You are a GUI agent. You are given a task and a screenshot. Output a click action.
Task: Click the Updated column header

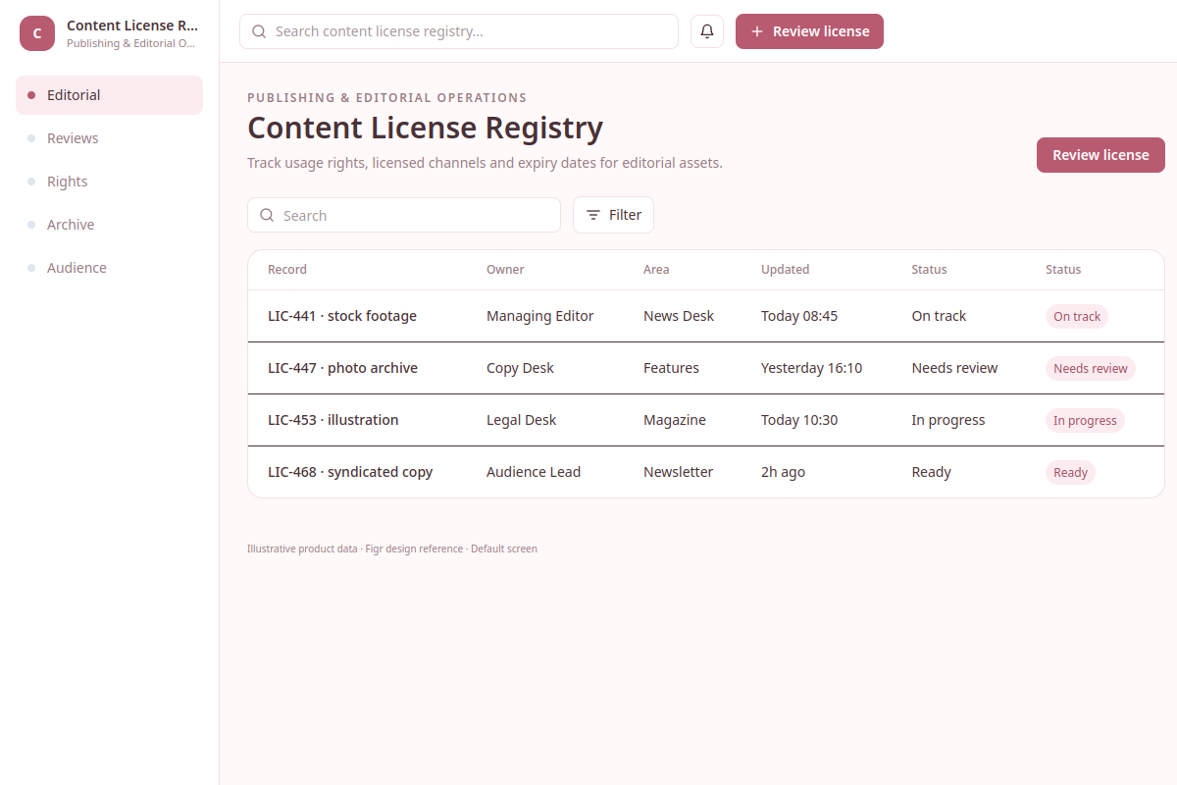[x=785, y=270]
